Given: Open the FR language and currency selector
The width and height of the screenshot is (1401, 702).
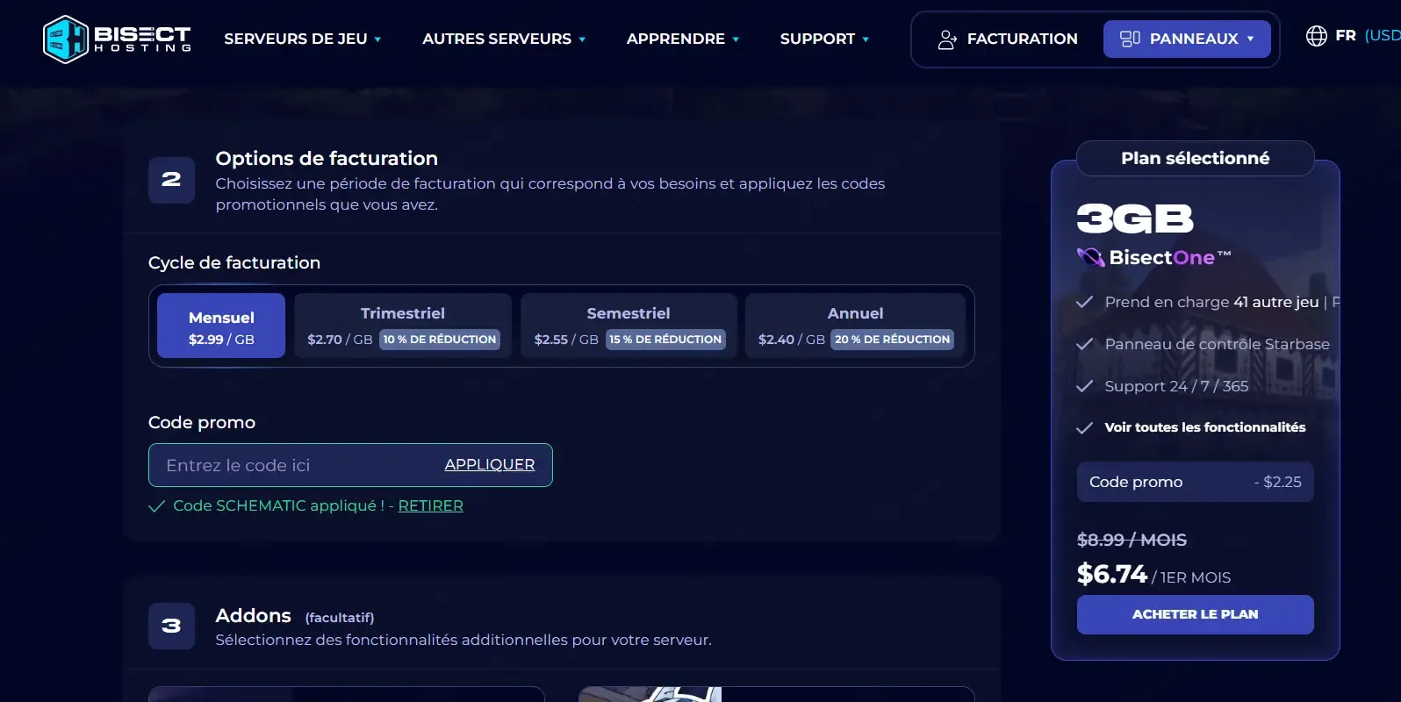Looking at the screenshot, I should click(x=1354, y=36).
